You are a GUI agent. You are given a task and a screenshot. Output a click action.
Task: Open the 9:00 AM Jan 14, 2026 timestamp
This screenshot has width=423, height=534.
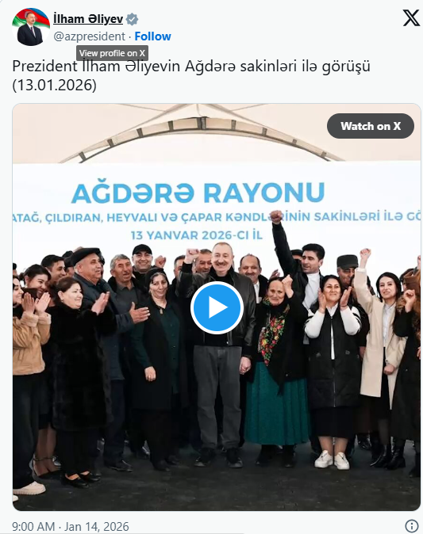click(x=71, y=527)
